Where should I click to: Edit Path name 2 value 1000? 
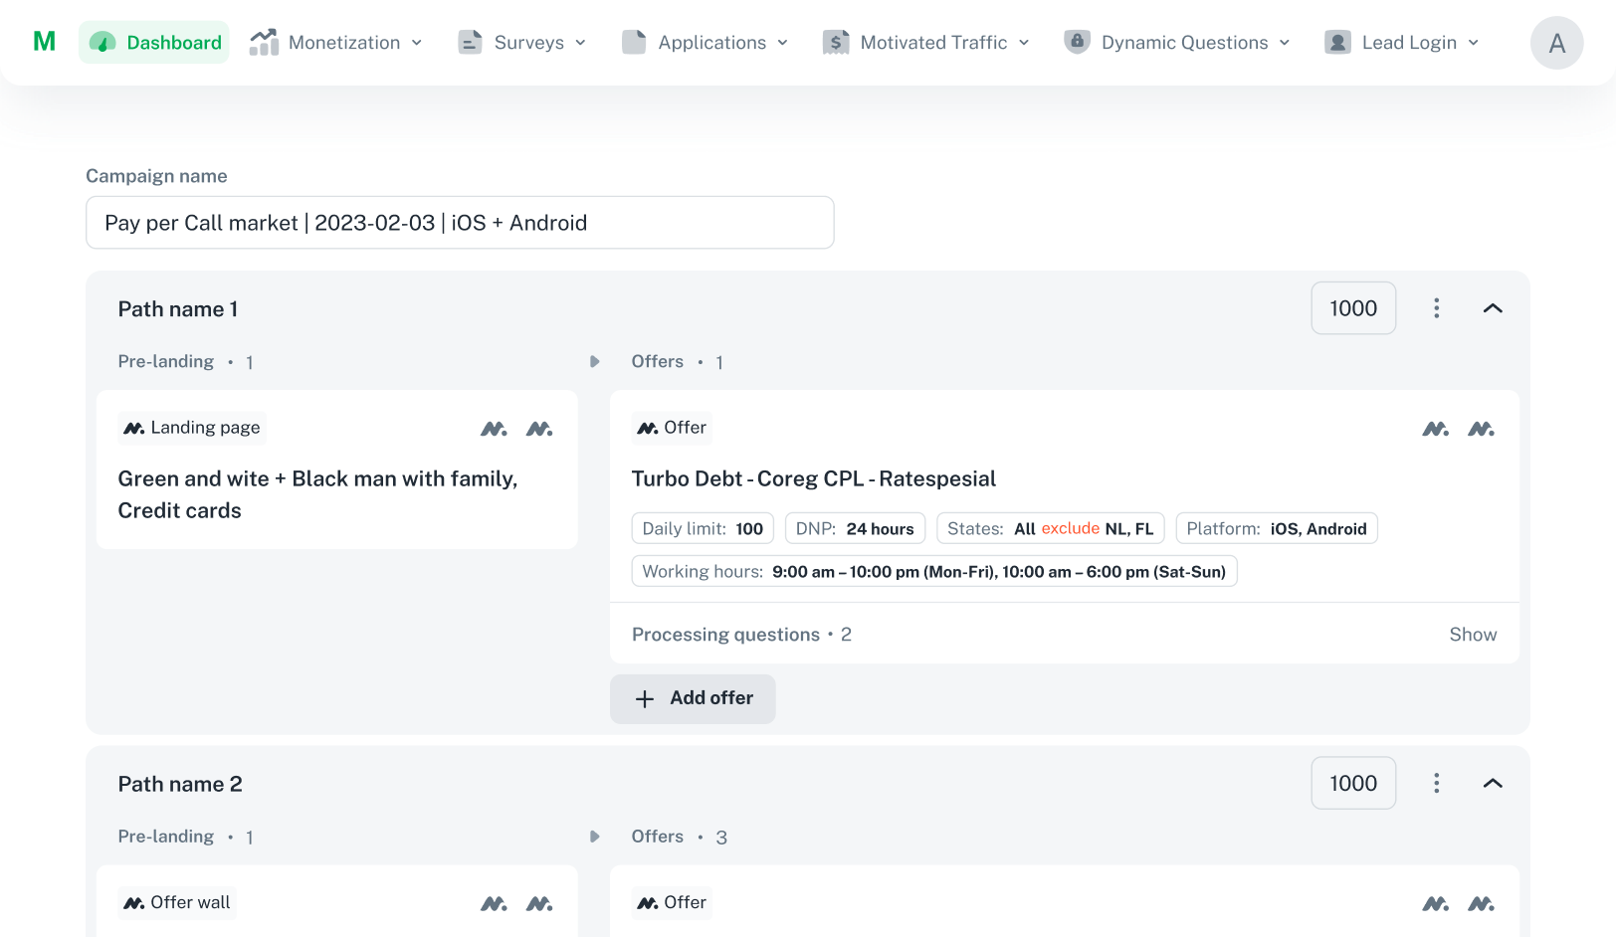click(1353, 784)
